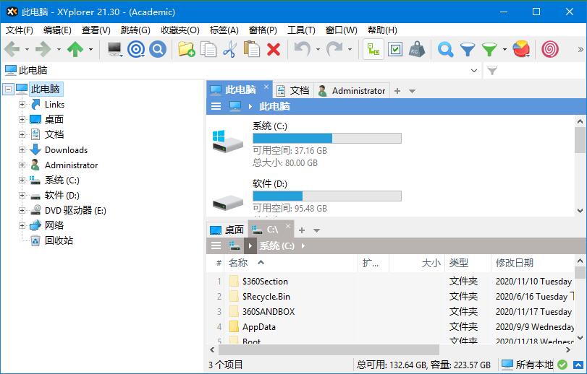Expand the Links tree node
587x374 pixels.
click(x=22, y=104)
